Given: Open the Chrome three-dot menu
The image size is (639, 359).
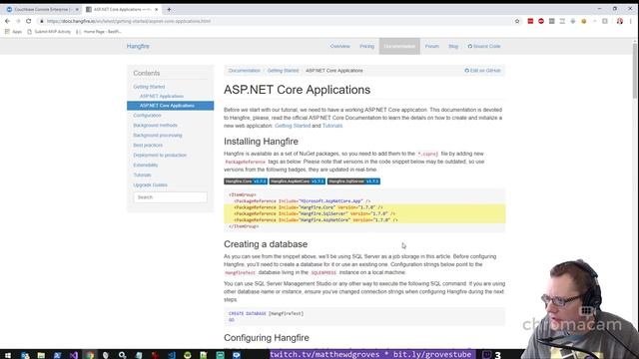Looking at the screenshot, I should click(x=630, y=21).
